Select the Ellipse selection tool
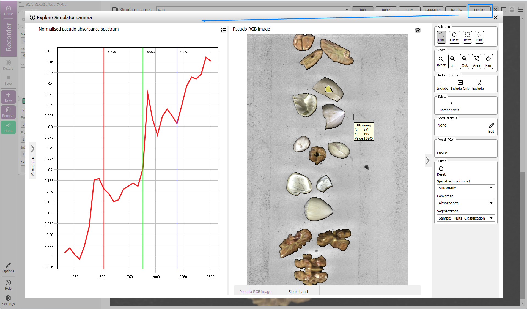527x309 pixels. [x=454, y=37]
